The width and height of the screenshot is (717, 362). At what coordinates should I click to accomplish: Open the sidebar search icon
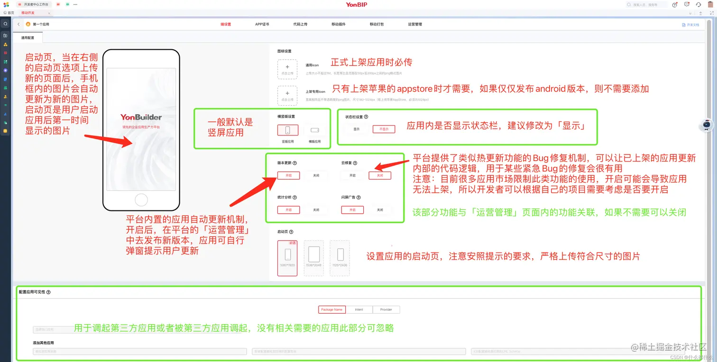pos(5,24)
